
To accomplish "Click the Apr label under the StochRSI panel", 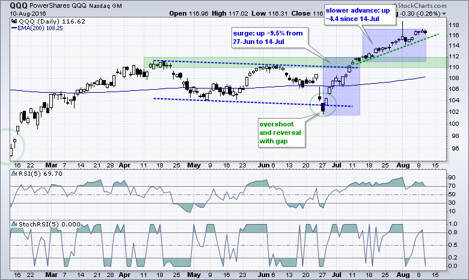I will point(124,275).
